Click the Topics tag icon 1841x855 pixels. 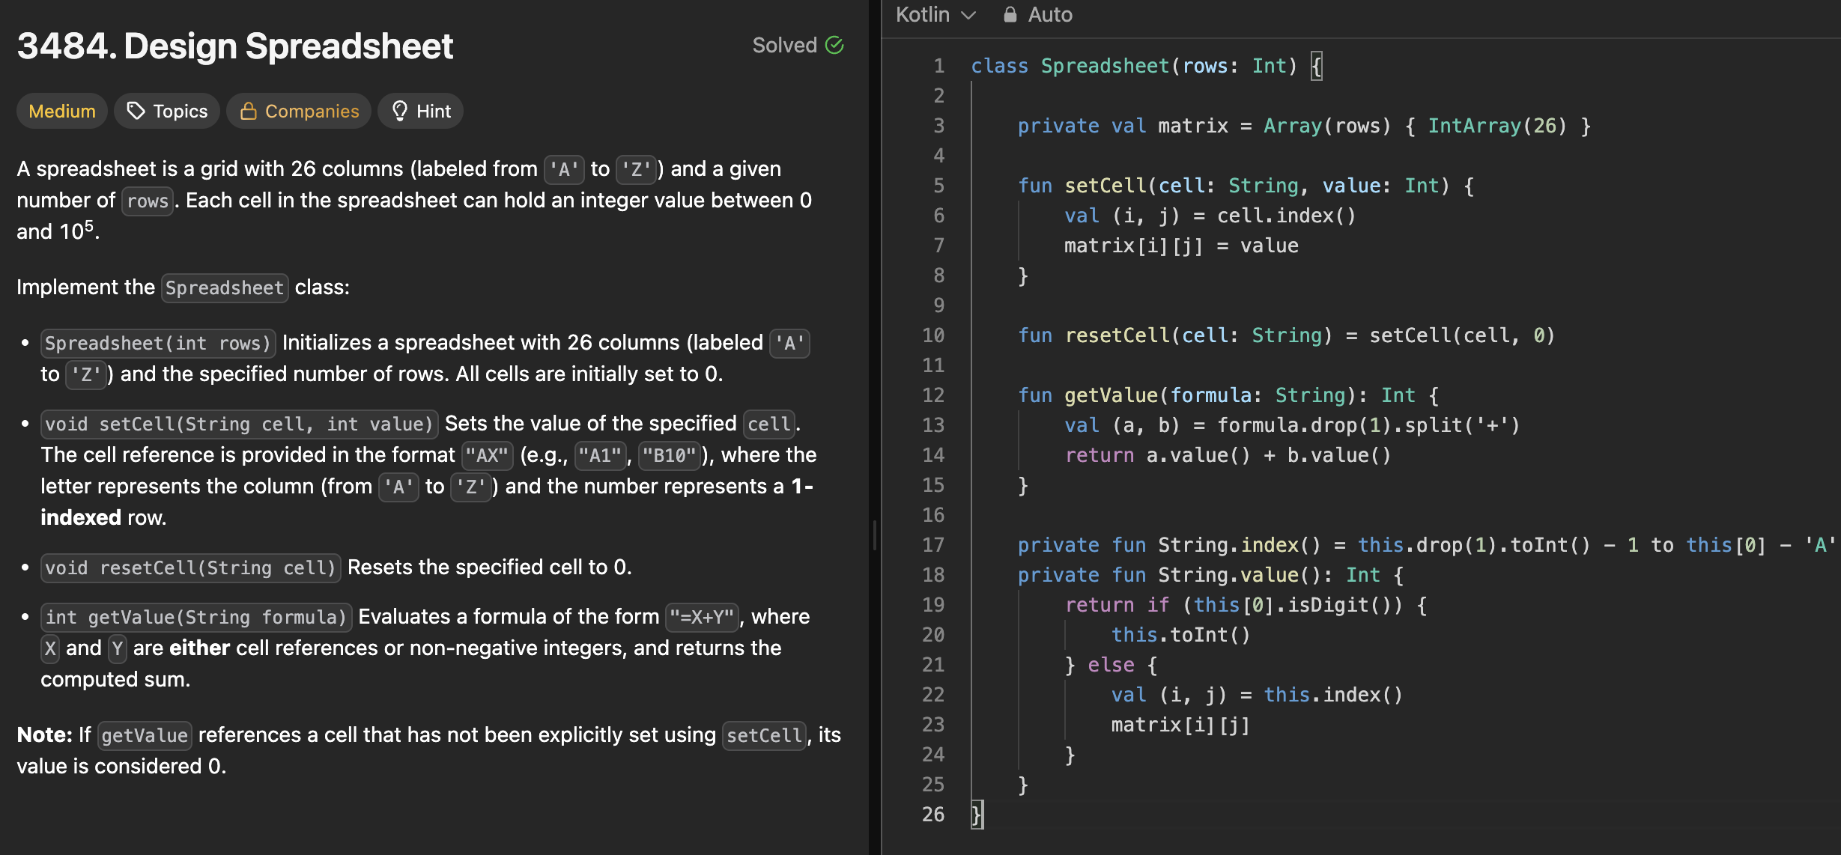pos(136,111)
